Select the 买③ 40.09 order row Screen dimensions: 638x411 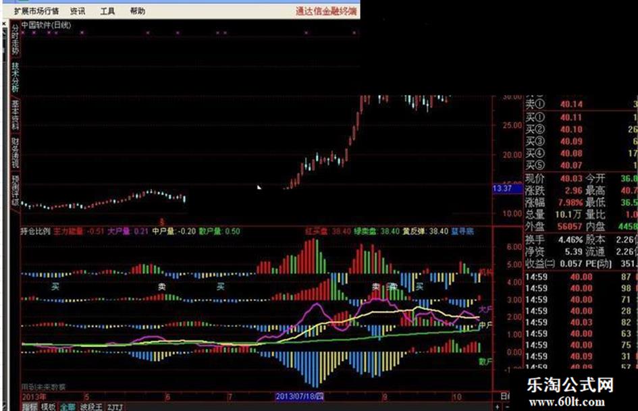point(581,142)
